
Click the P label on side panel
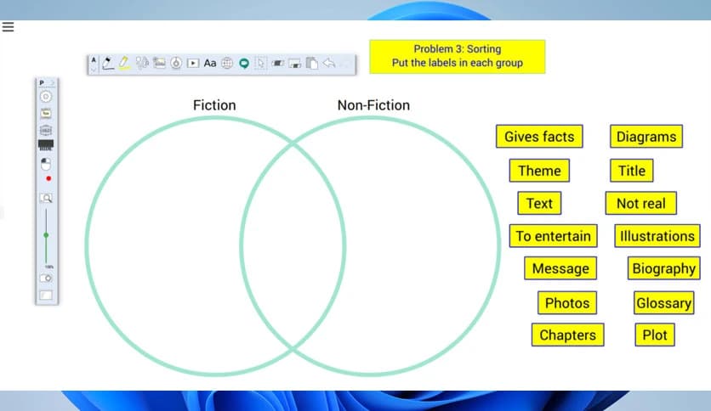[42, 83]
